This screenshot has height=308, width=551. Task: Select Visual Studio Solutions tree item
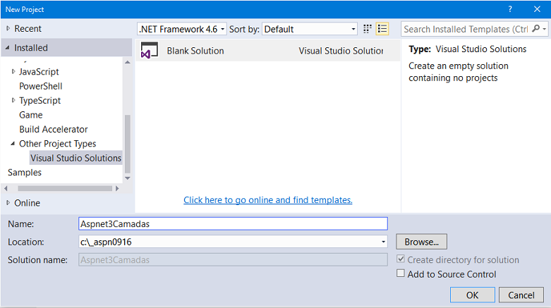click(x=75, y=158)
